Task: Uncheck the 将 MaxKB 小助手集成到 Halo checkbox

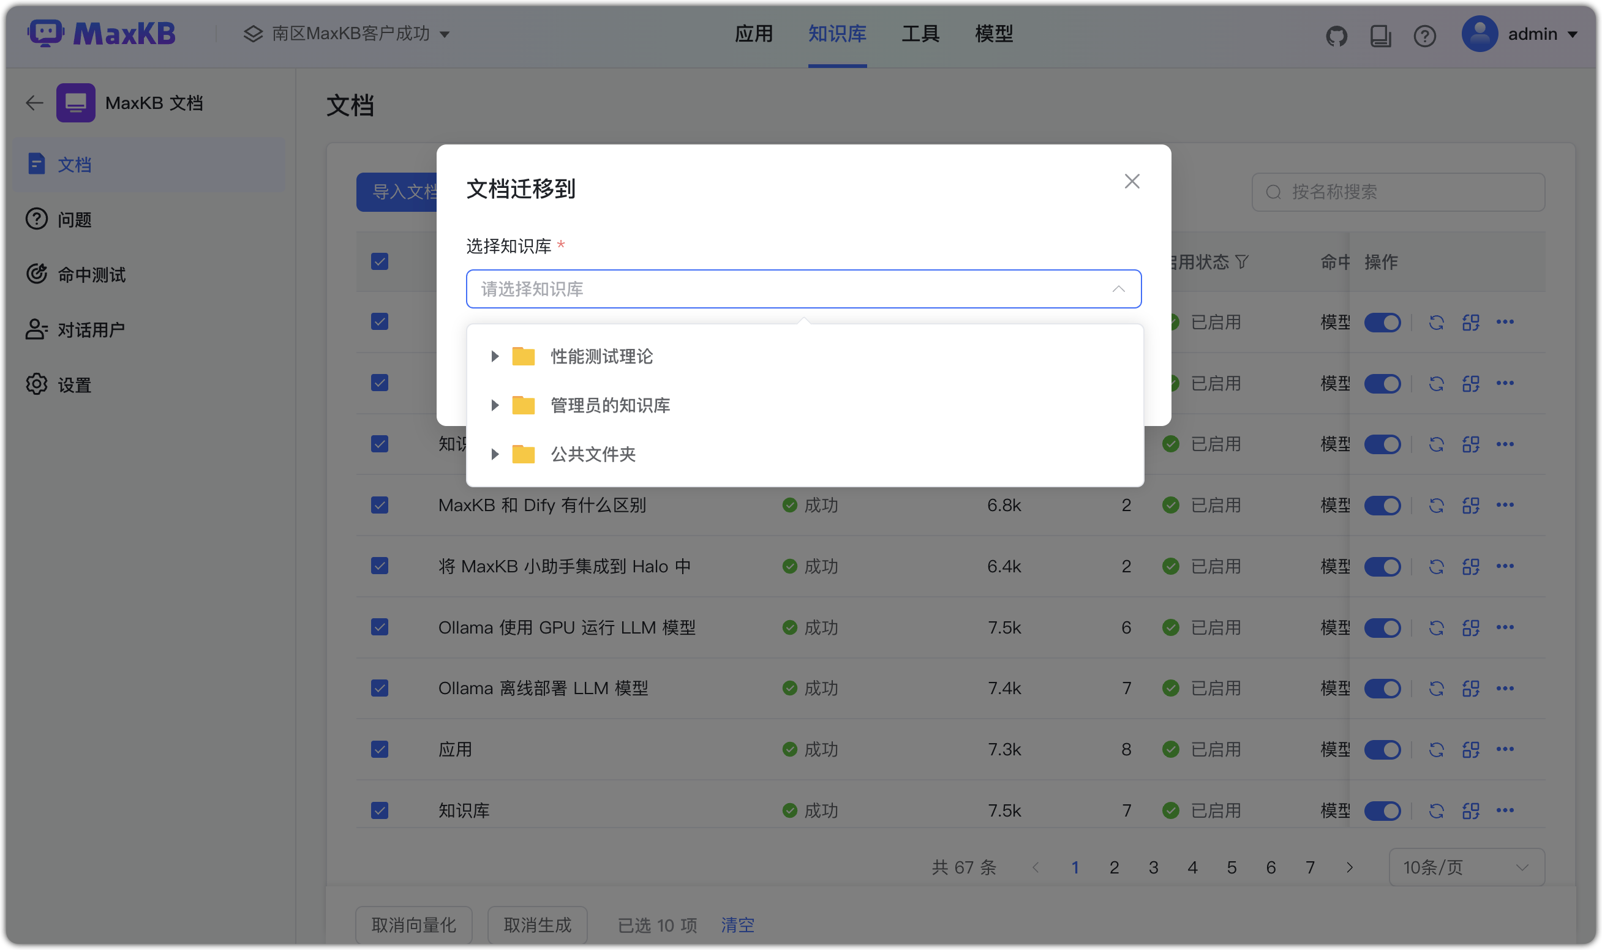Action: (x=380, y=566)
